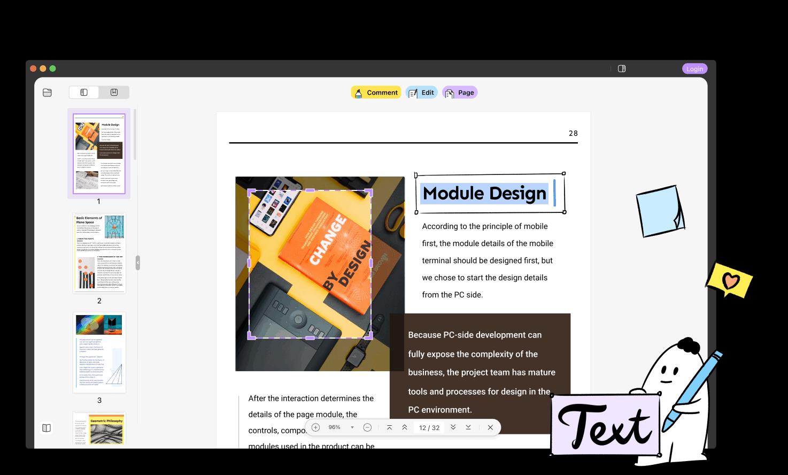
Task: Jump to the first page
Action: pyautogui.click(x=389, y=427)
